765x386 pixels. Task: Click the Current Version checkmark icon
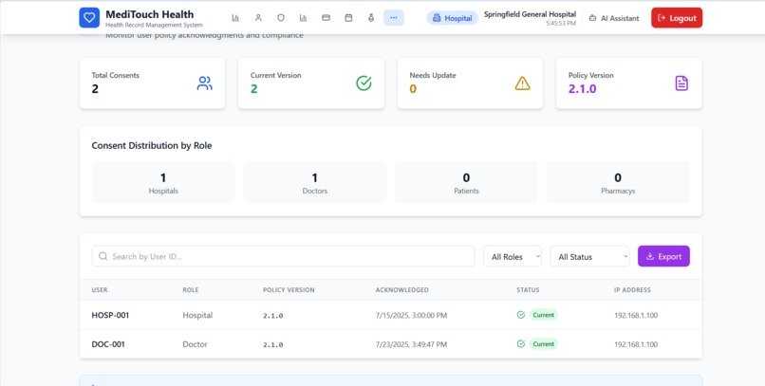point(364,83)
